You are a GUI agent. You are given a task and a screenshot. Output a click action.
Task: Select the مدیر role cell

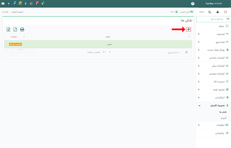point(110,44)
